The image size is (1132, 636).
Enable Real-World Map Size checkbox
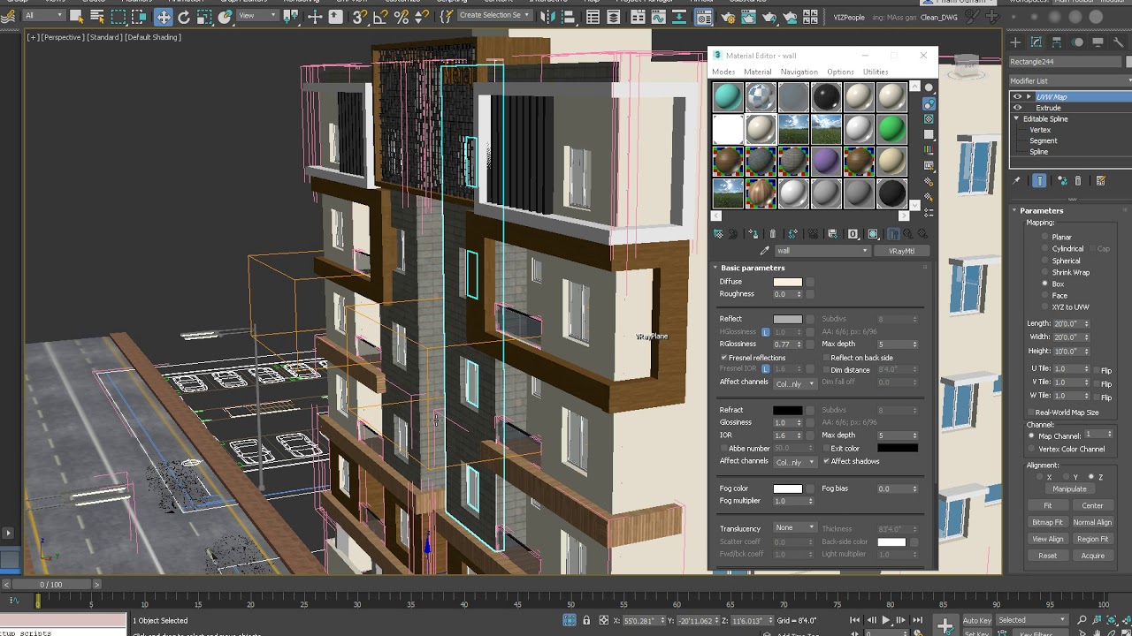pos(1031,413)
